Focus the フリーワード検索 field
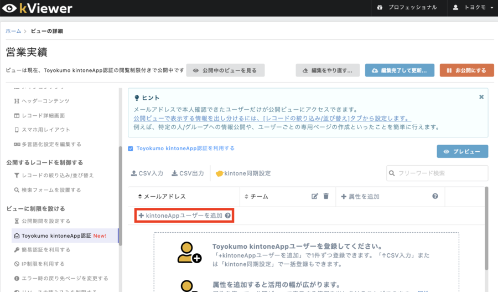This screenshot has height=292, width=498. (437, 173)
